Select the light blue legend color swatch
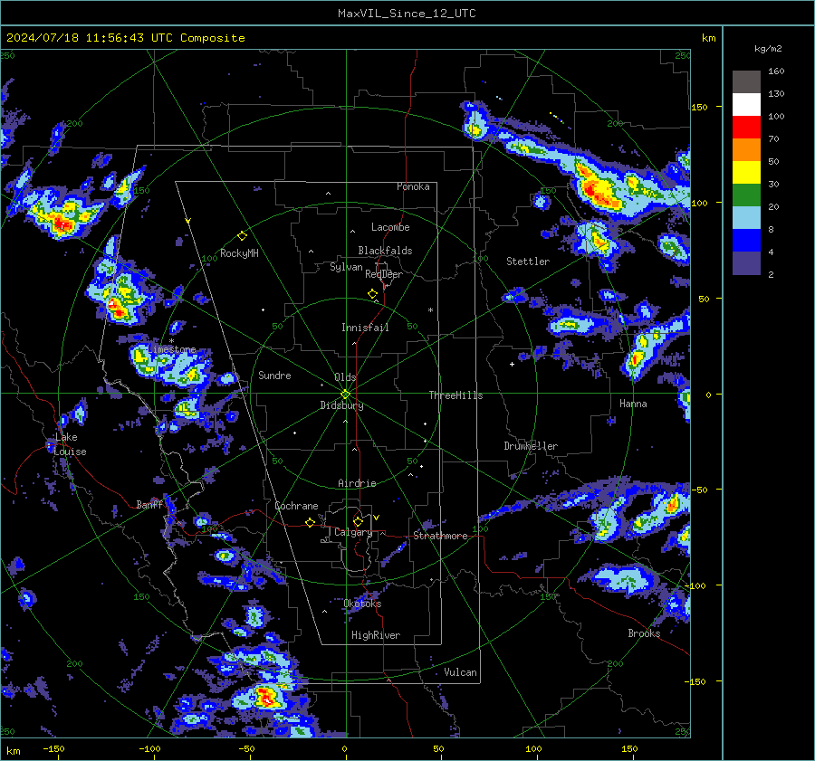 coord(746,218)
